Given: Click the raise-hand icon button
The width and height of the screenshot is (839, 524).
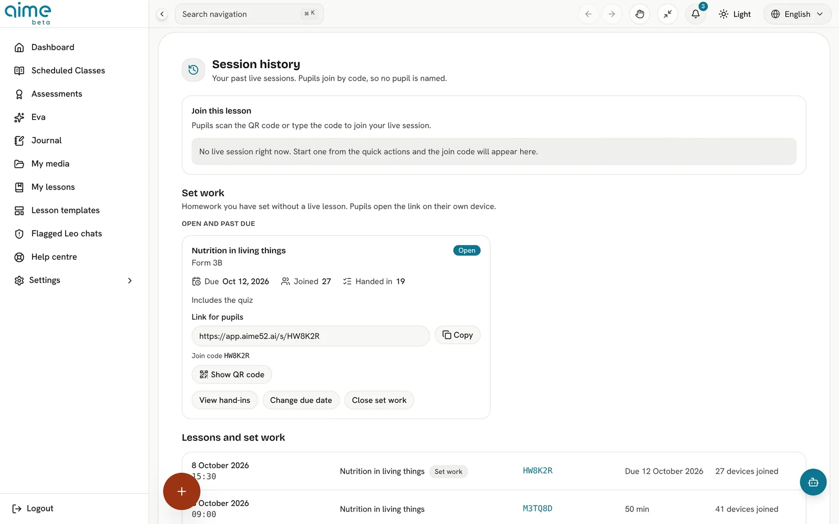Looking at the screenshot, I should pyautogui.click(x=640, y=14).
